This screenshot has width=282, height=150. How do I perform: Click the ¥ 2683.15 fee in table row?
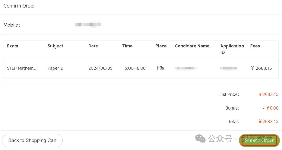[x=261, y=68]
